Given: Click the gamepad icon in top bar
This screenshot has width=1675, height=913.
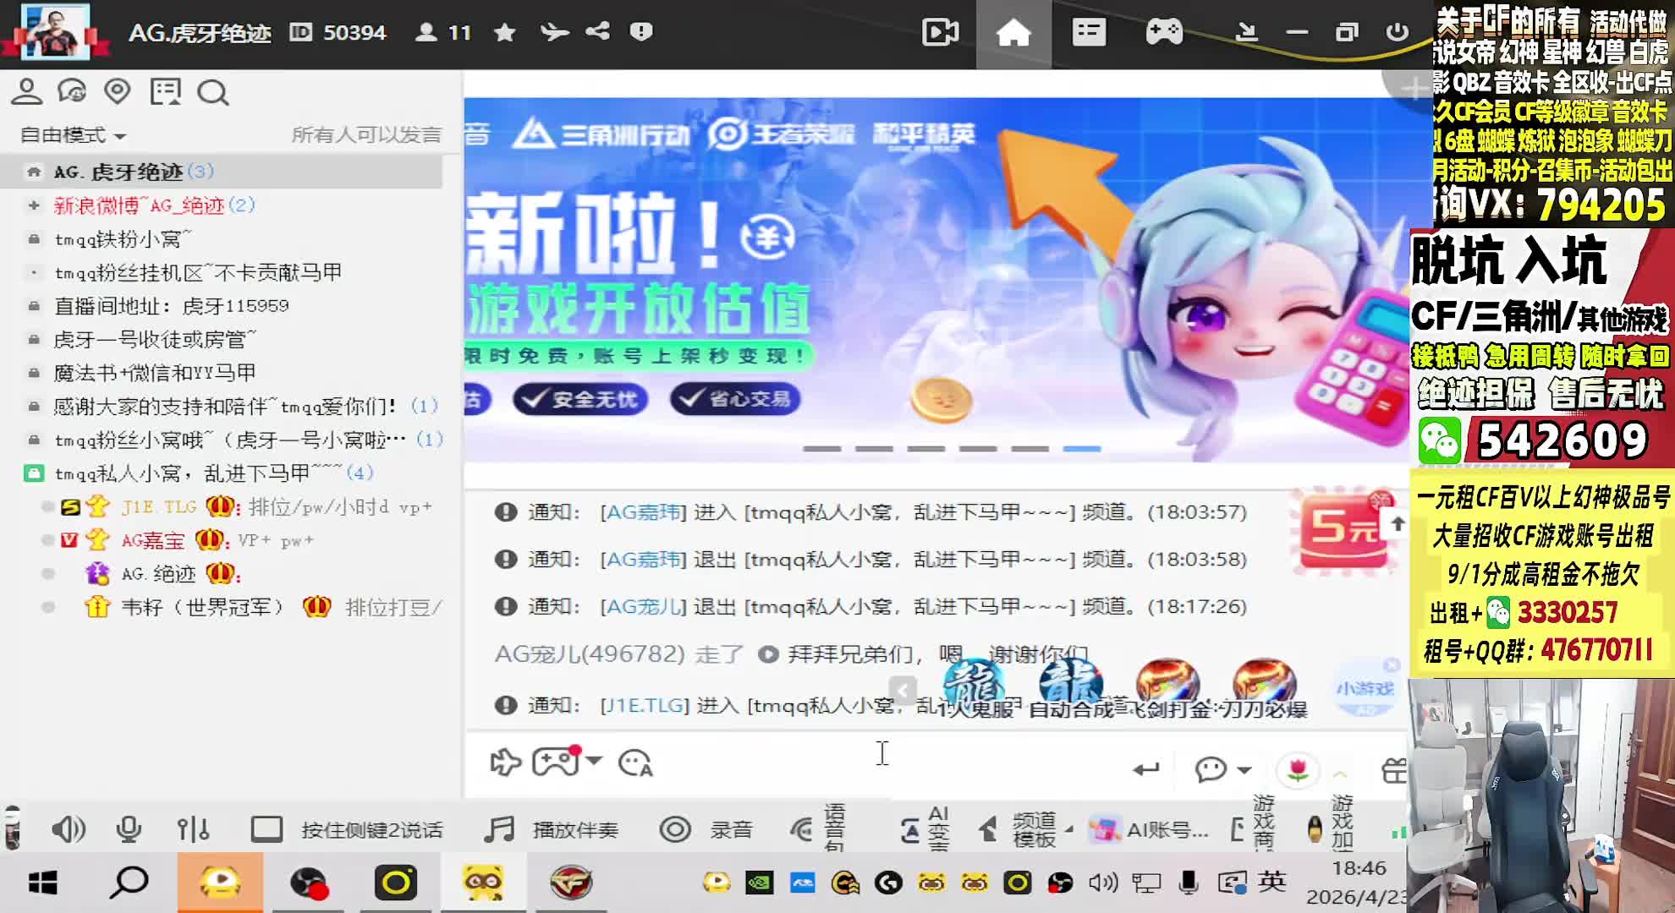Looking at the screenshot, I should coord(1164,33).
